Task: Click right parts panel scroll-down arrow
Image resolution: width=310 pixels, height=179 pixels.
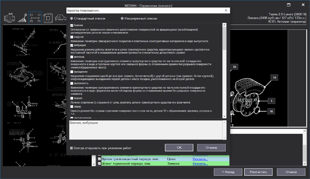Action: [305, 163]
